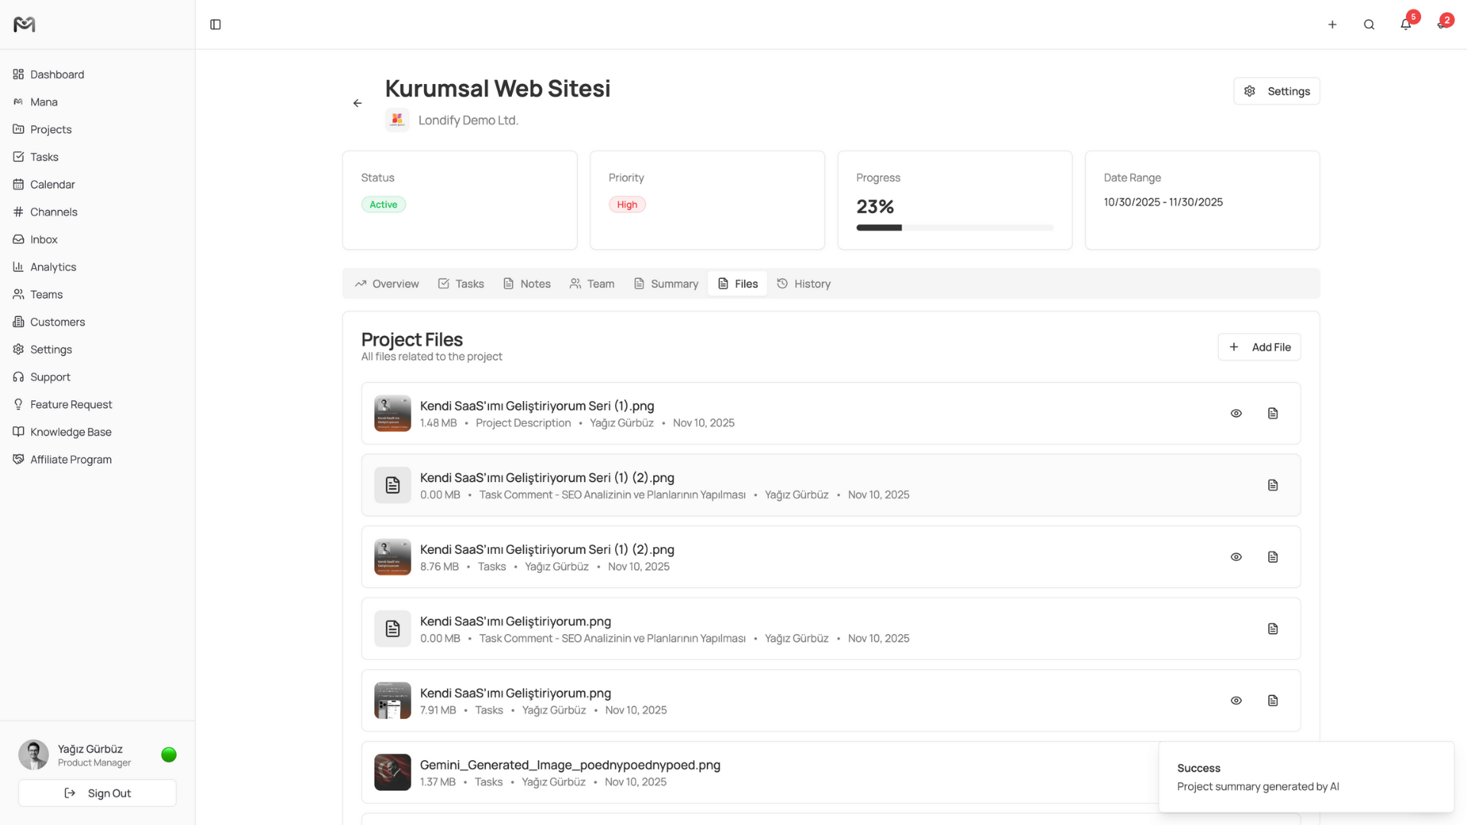Image resolution: width=1467 pixels, height=825 pixels.
Task: Open notifications bell with 5 badge
Action: (1405, 24)
